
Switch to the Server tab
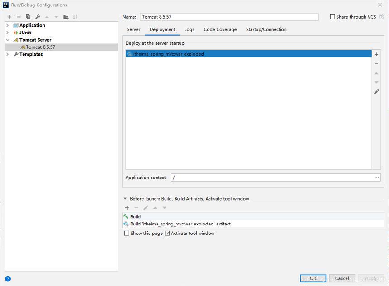click(133, 29)
